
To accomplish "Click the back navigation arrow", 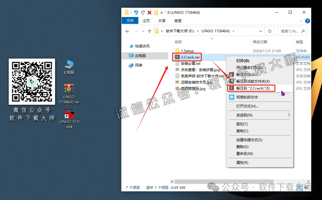I will pyautogui.click(x=127, y=31).
